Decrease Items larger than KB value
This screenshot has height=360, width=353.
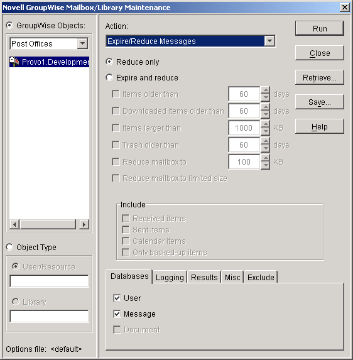pyautogui.click(x=265, y=131)
